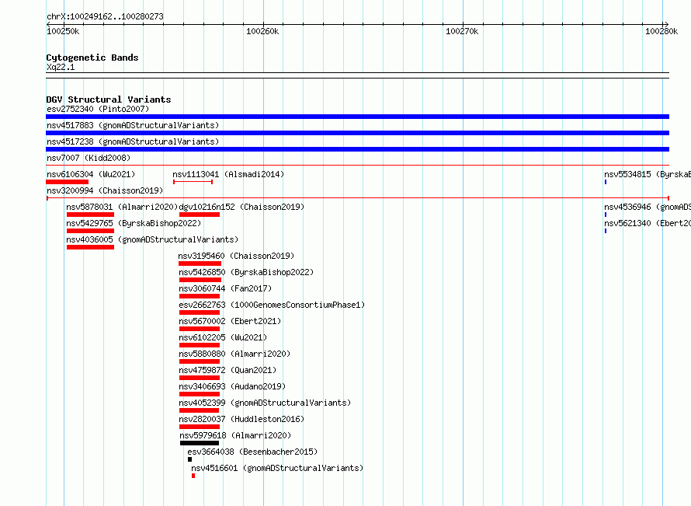This screenshot has height=506, width=691.
Task: Select the red bar under nsv3195460
Action: point(200,263)
